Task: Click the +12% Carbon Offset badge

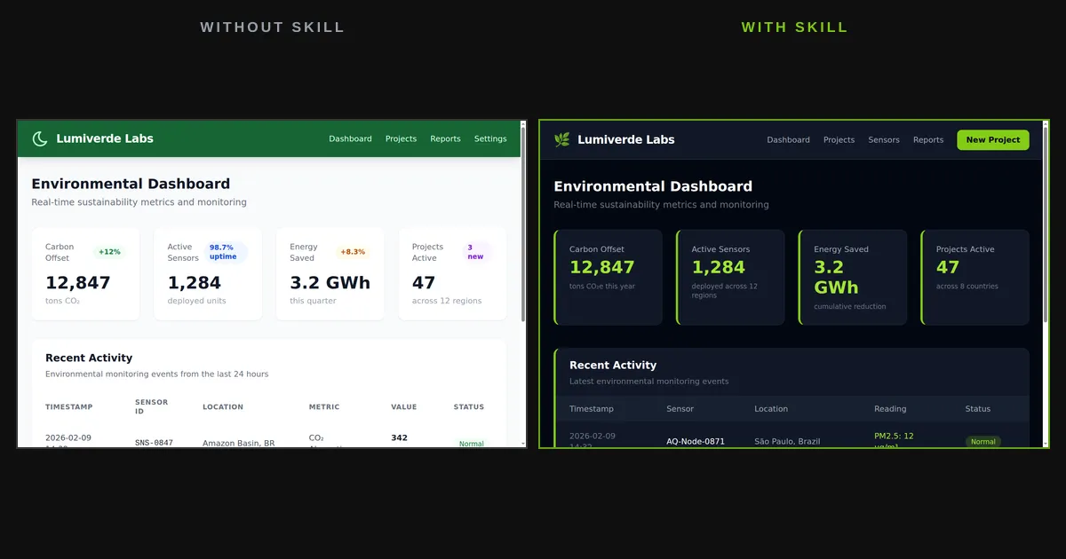Action: tap(108, 251)
